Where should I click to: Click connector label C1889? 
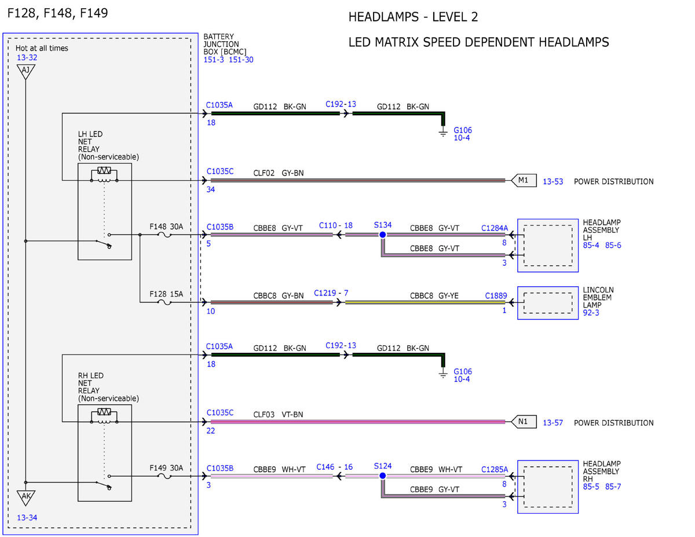pyautogui.click(x=496, y=295)
